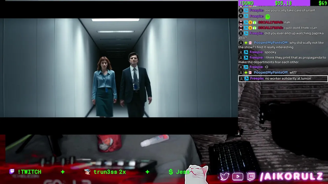This screenshot has height=184, width=328.
Task: Click the Twitch logo beside /AIKORULZ
Action: [x=251, y=177]
